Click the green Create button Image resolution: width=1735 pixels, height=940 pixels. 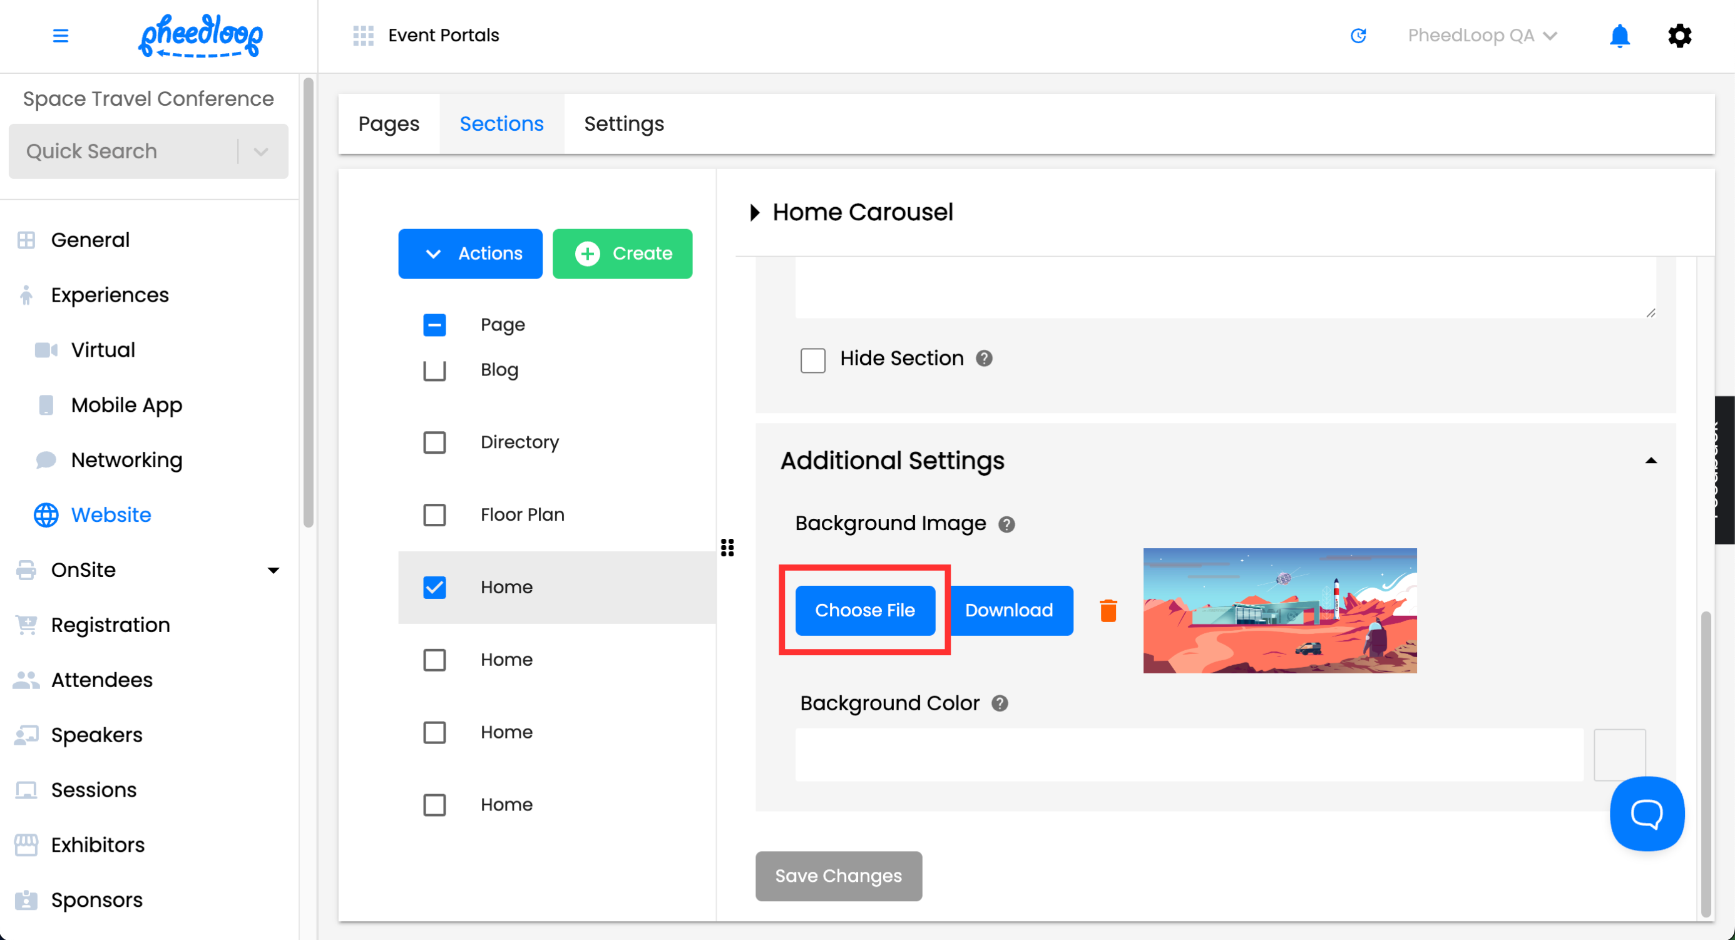coord(622,254)
